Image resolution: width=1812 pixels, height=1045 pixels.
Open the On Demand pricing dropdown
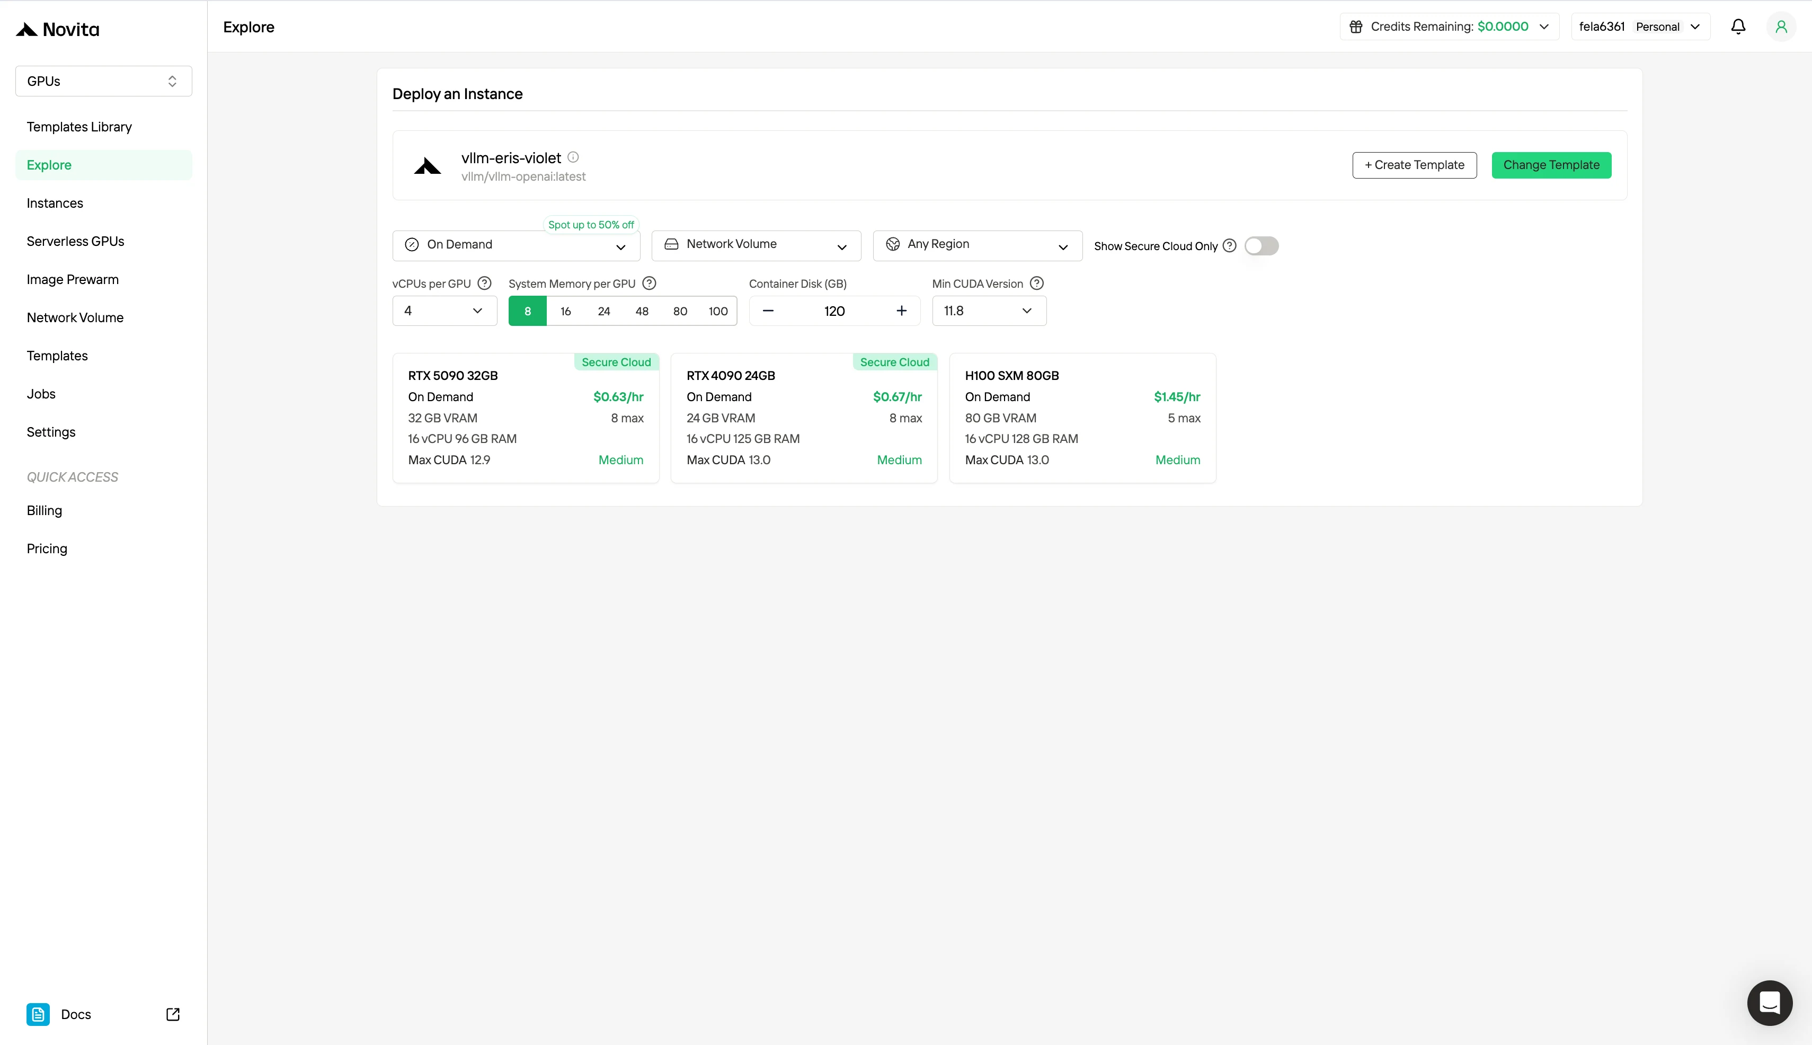516,245
